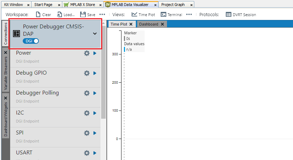Open settings gear for USART
293x160 pixels.
point(87,153)
